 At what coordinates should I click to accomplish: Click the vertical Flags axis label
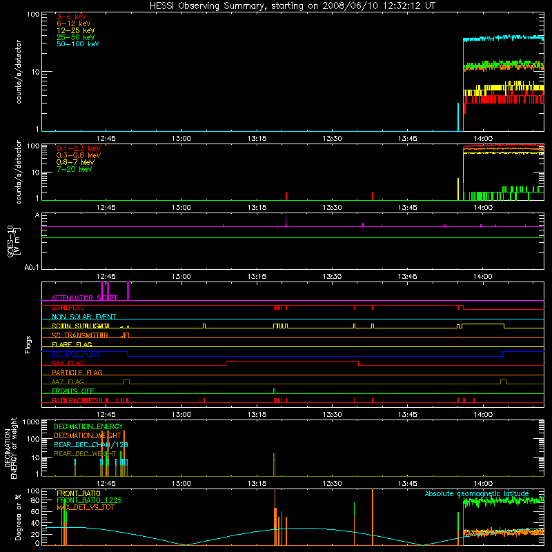pyautogui.click(x=28, y=344)
